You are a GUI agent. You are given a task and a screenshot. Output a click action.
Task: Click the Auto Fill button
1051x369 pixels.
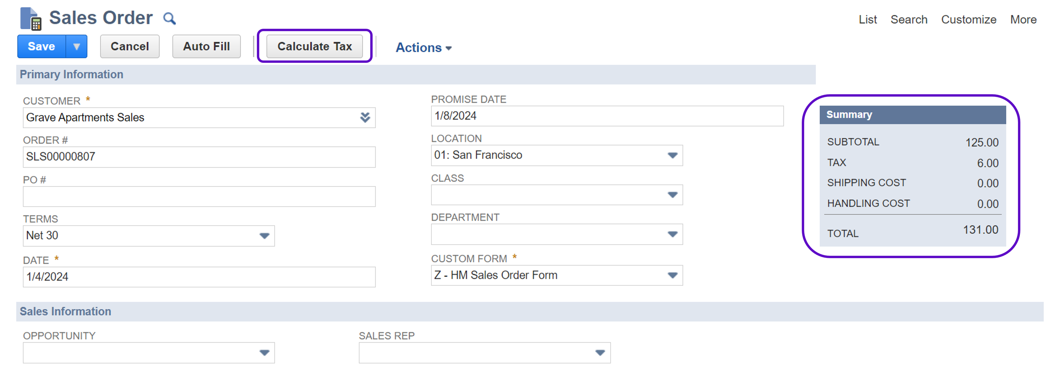pyautogui.click(x=206, y=47)
